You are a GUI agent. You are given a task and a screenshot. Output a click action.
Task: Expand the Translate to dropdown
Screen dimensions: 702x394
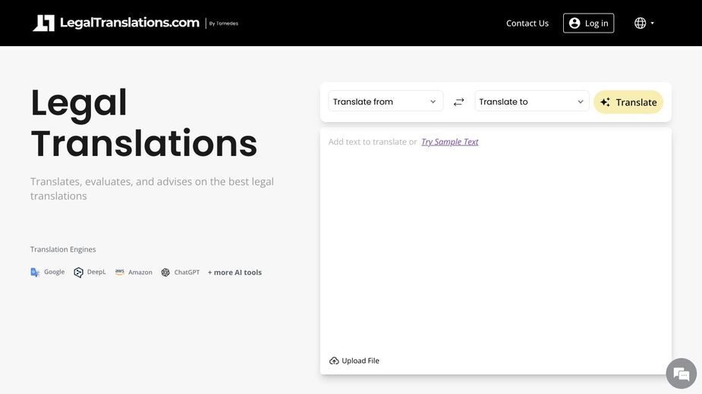pos(532,102)
